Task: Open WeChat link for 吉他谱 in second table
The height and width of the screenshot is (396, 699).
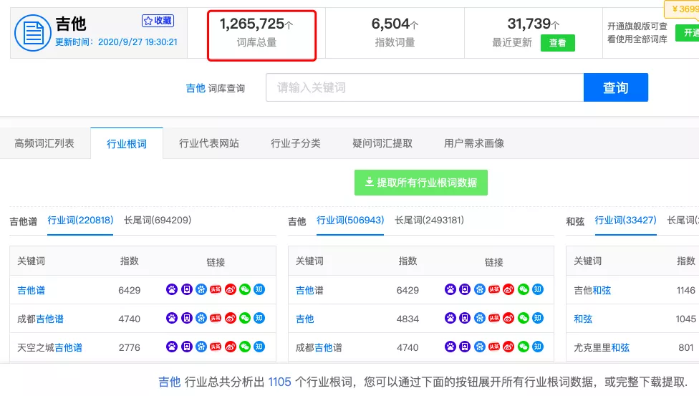Action: (x=524, y=290)
